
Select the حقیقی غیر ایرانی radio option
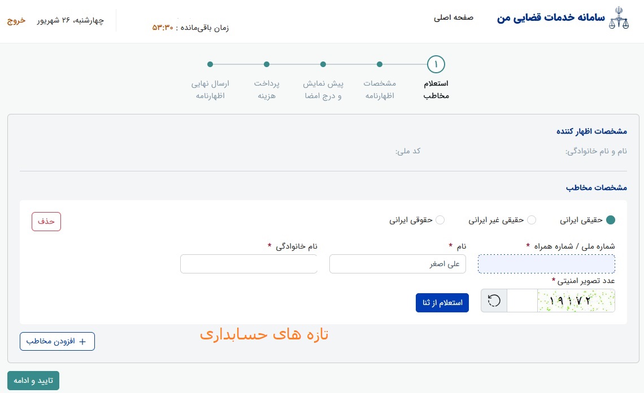532,220
